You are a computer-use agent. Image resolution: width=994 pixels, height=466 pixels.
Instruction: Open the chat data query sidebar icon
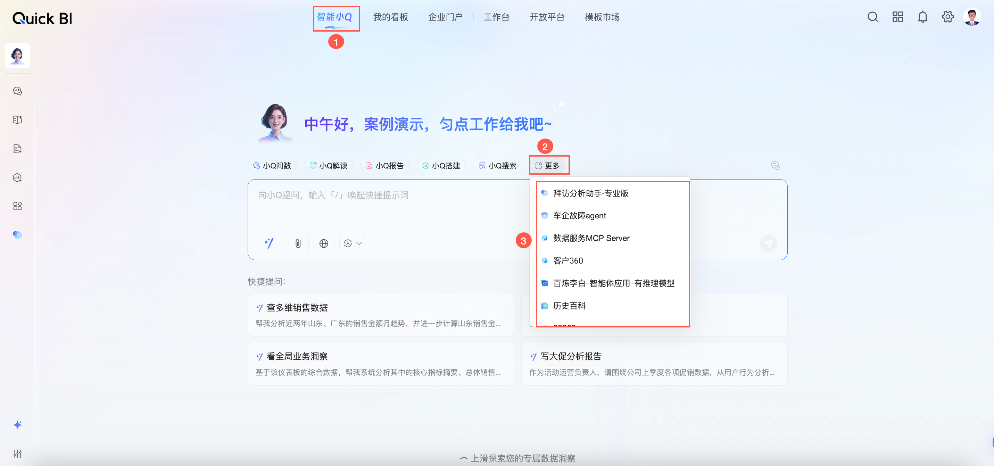tap(17, 91)
